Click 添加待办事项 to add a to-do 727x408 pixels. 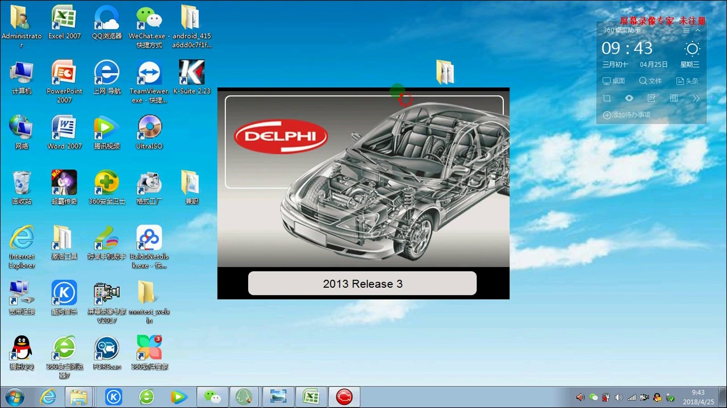click(x=626, y=115)
